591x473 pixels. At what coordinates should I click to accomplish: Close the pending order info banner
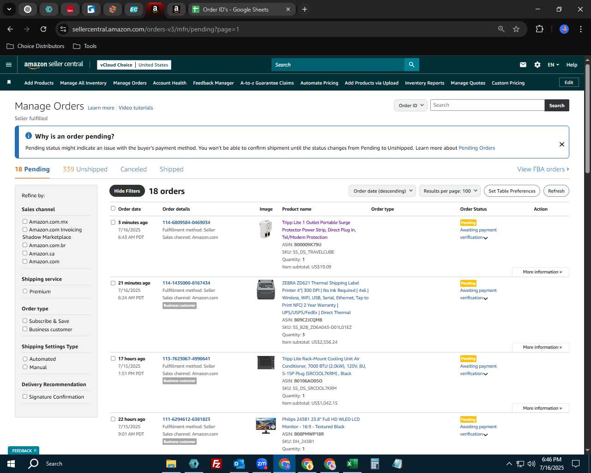pos(562,144)
